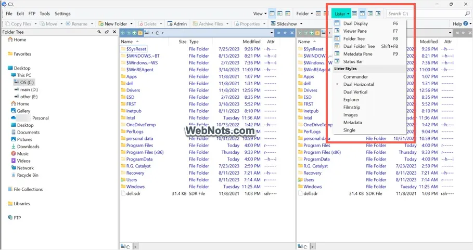Select the Commander lister style
The width and height of the screenshot is (473, 250).
[x=355, y=77]
